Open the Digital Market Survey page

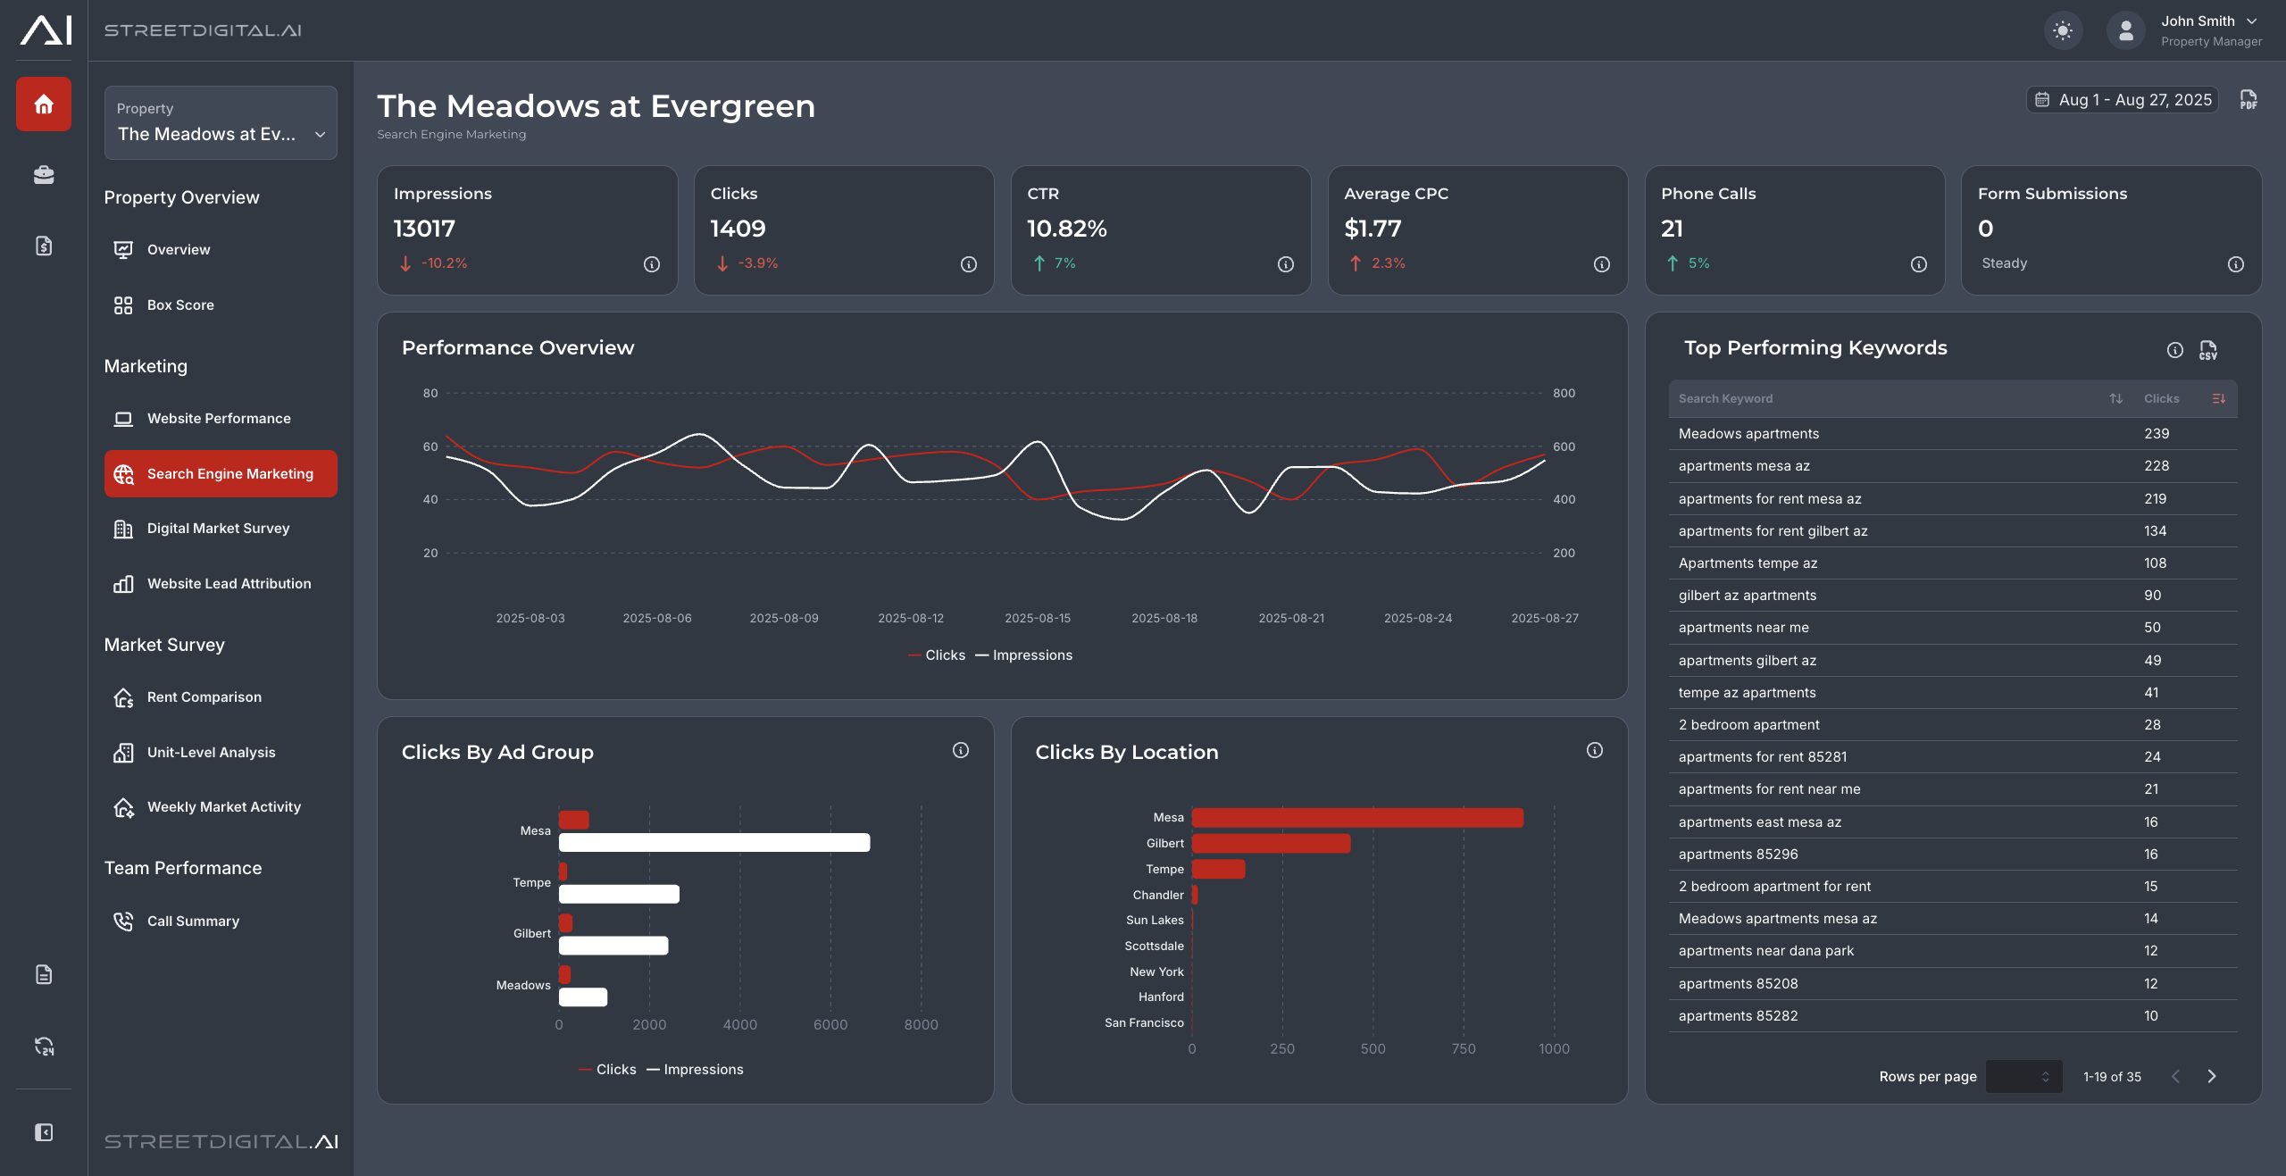tap(218, 528)
